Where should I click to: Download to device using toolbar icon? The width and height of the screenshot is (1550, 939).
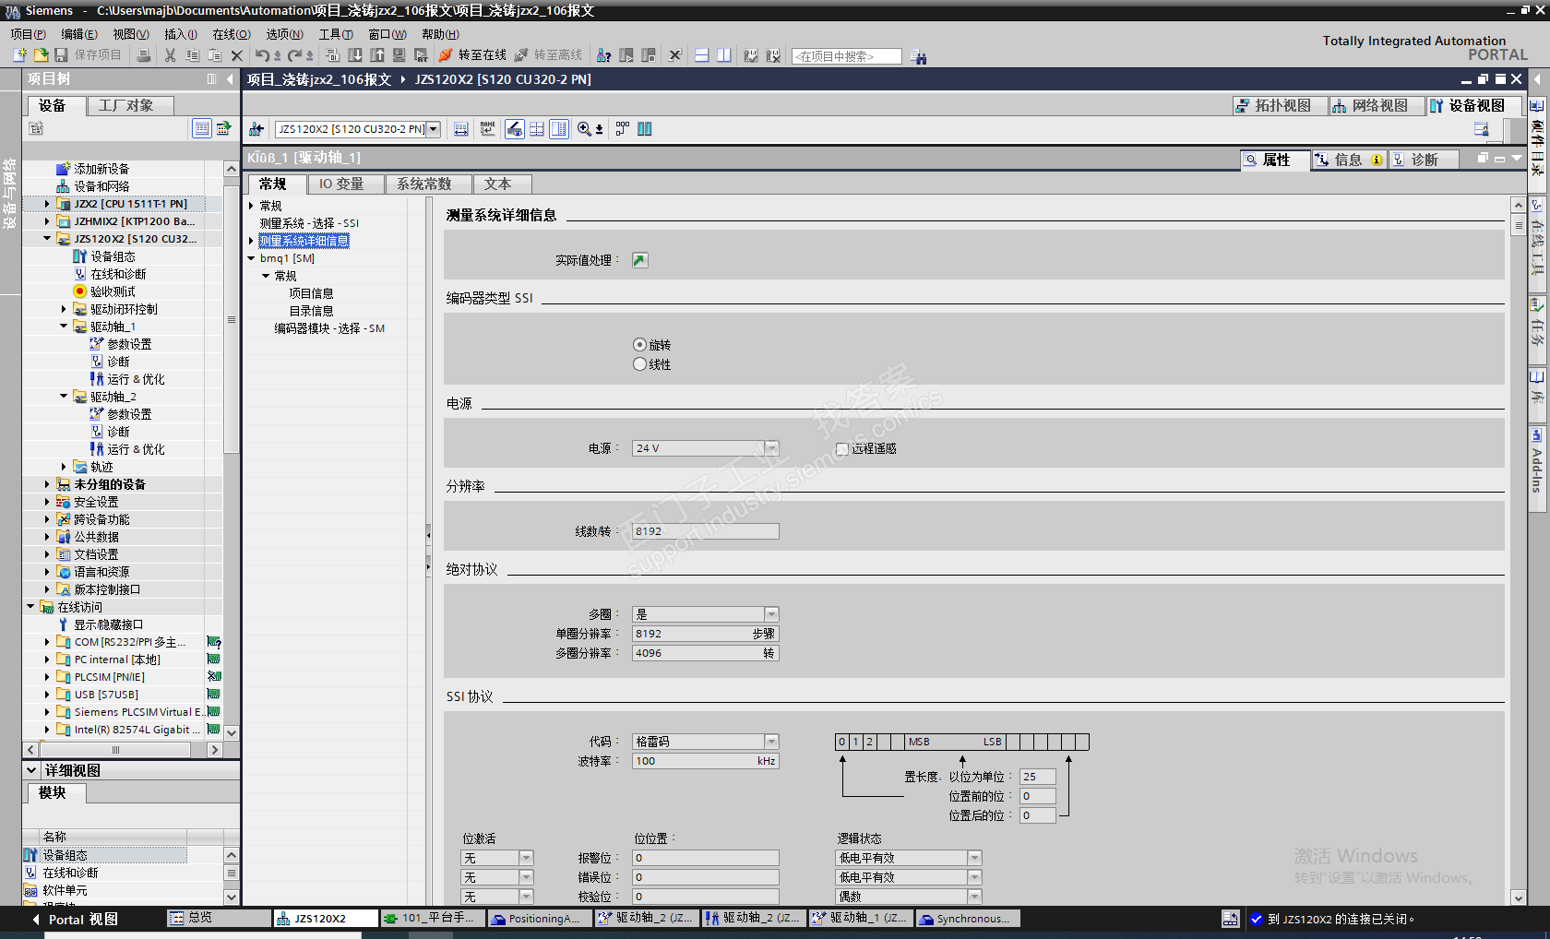[x=355, y=55]
